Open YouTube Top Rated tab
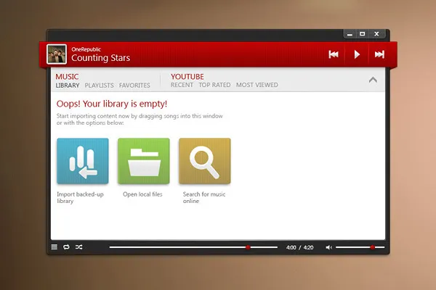Viewport: 436px width, 290px height. pos(214,86)
